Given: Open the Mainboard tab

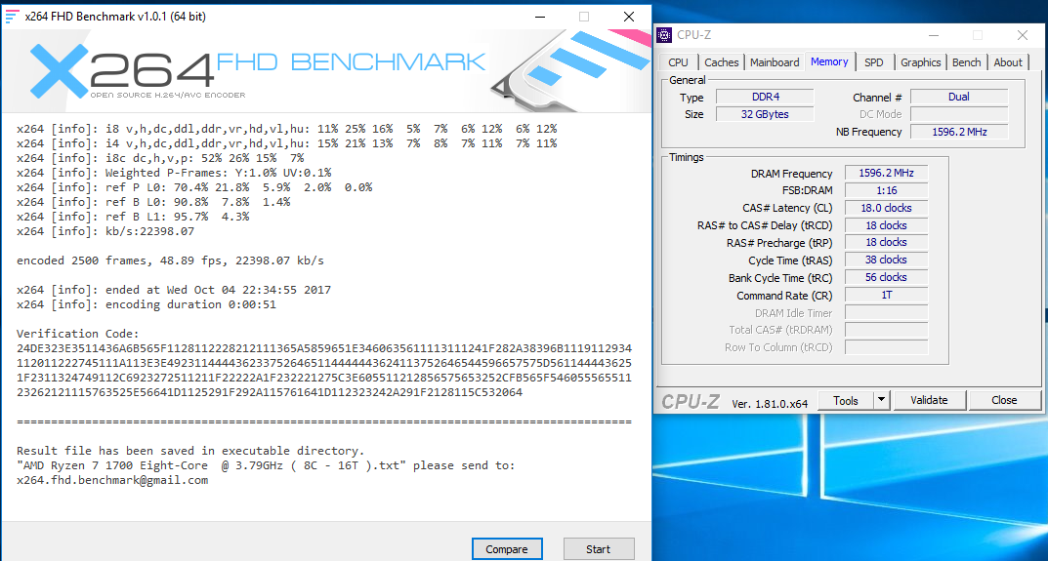Looking at the screenshot, I should pyautogui.click(x=775, y=62).
